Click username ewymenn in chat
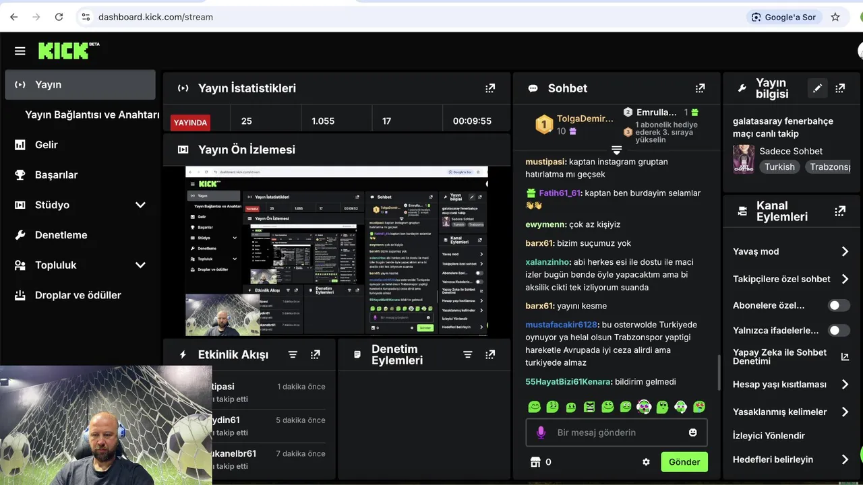Viewport: 863px width, 485px height. (546, 224)
